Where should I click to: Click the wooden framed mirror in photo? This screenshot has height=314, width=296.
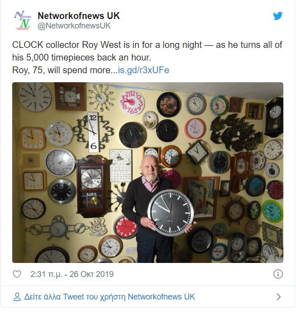pyautogui.click(x=202, y=198)
